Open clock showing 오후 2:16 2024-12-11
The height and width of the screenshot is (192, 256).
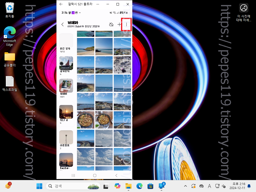pos(237,186)
